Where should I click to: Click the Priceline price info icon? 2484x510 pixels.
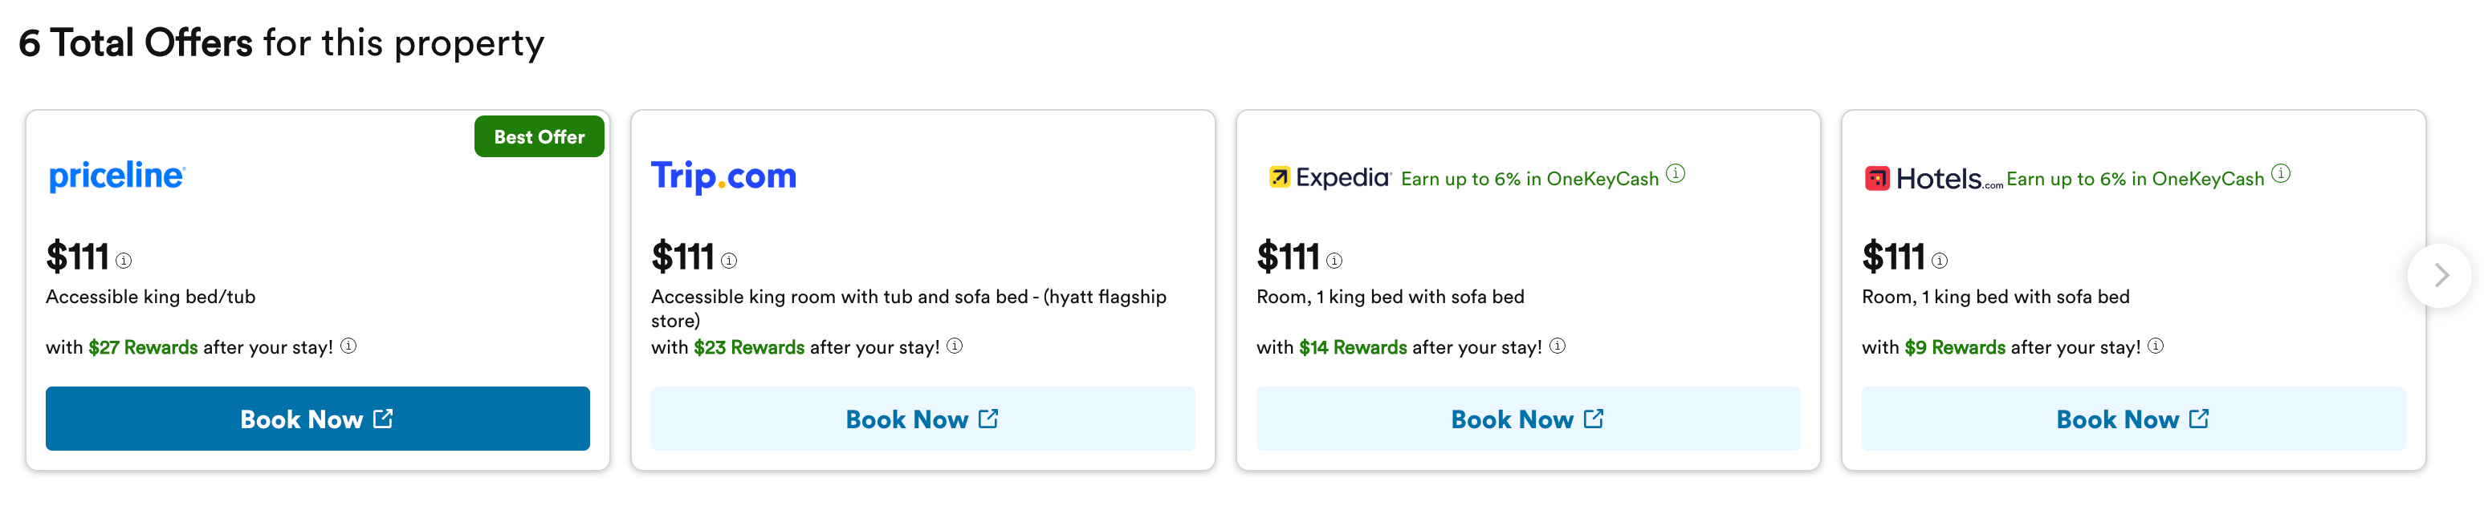tap(124, 261)
